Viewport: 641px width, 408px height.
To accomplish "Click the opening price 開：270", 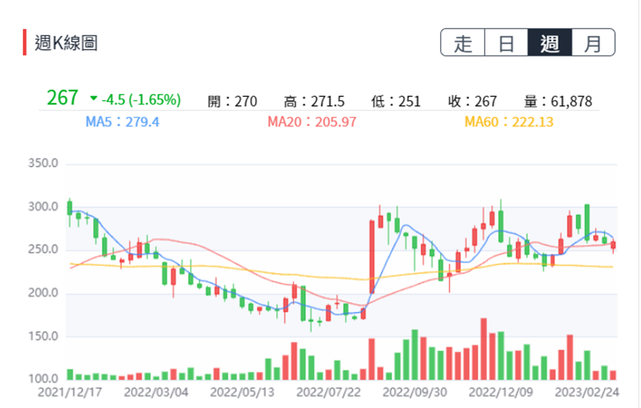I will (232, 101).
